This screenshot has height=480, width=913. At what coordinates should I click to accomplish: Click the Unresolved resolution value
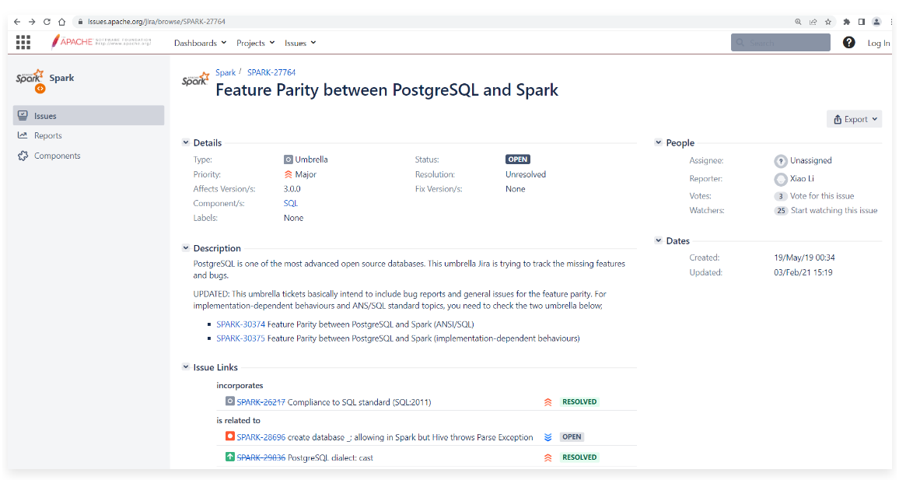[526, 174]
